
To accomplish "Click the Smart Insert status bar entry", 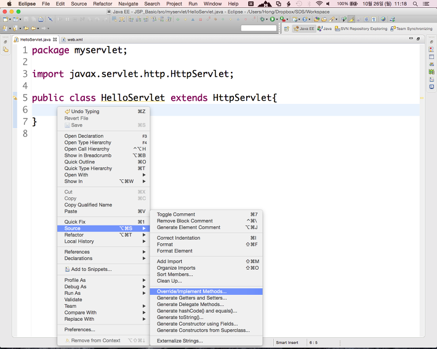I will 287,343.
